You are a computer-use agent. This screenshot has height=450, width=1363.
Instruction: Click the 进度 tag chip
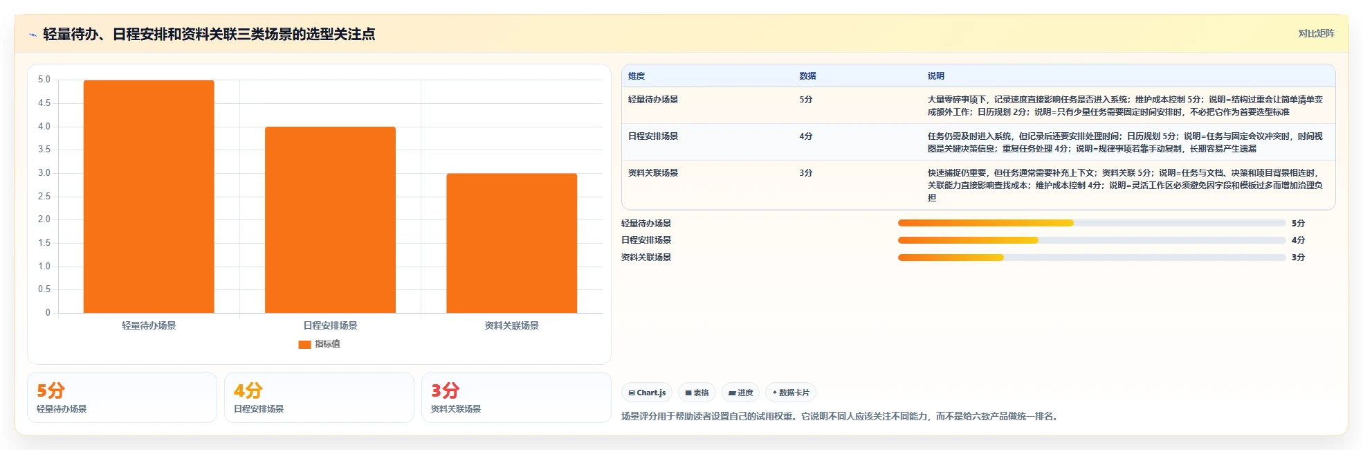tap(740, 393)
